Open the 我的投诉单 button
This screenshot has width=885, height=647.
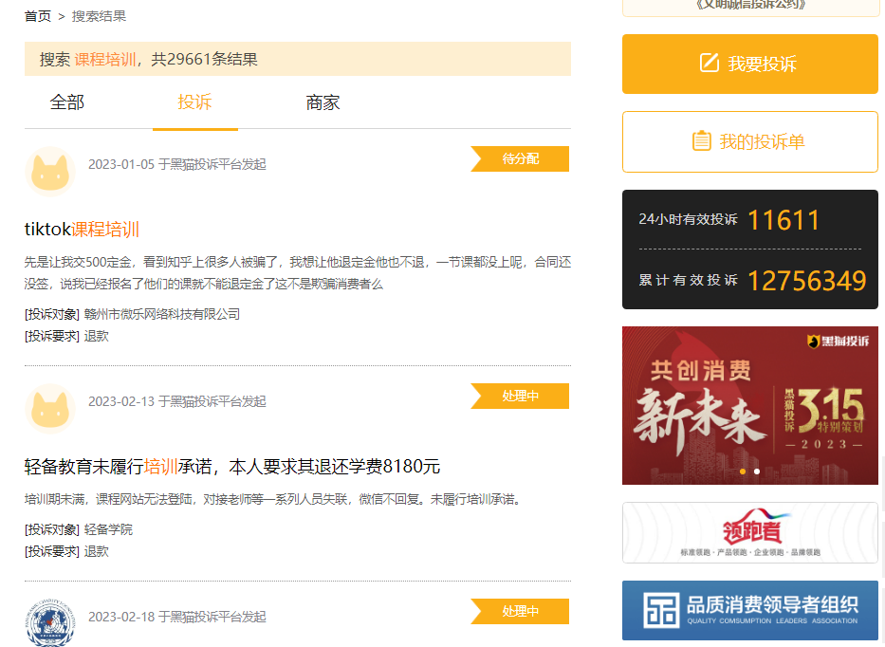750,141
